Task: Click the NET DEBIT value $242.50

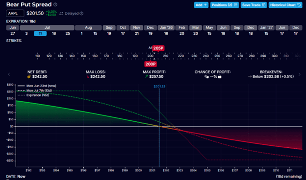Action: pos(40,77)
